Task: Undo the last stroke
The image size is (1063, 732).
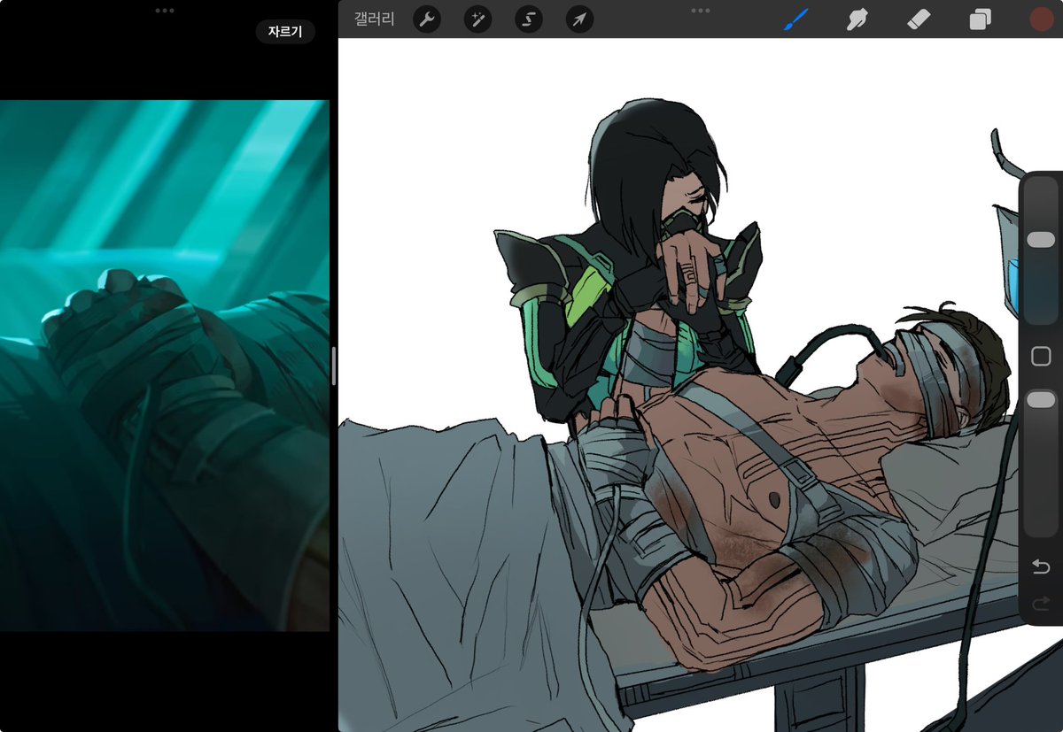Action: click(x=1041, y=566)
